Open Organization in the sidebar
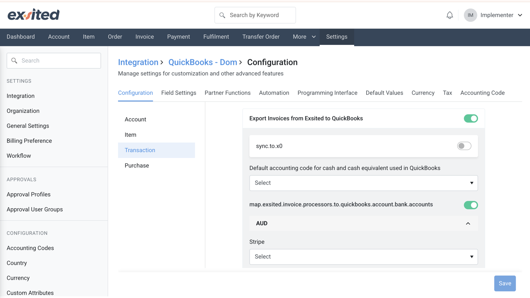Screen dimensions: 530x298 point(23,111)
